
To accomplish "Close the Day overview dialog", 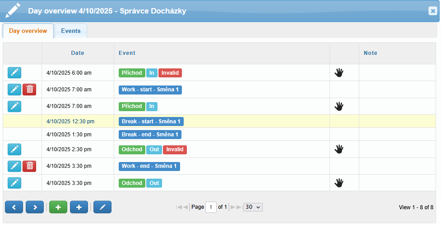I will point(432,11).
